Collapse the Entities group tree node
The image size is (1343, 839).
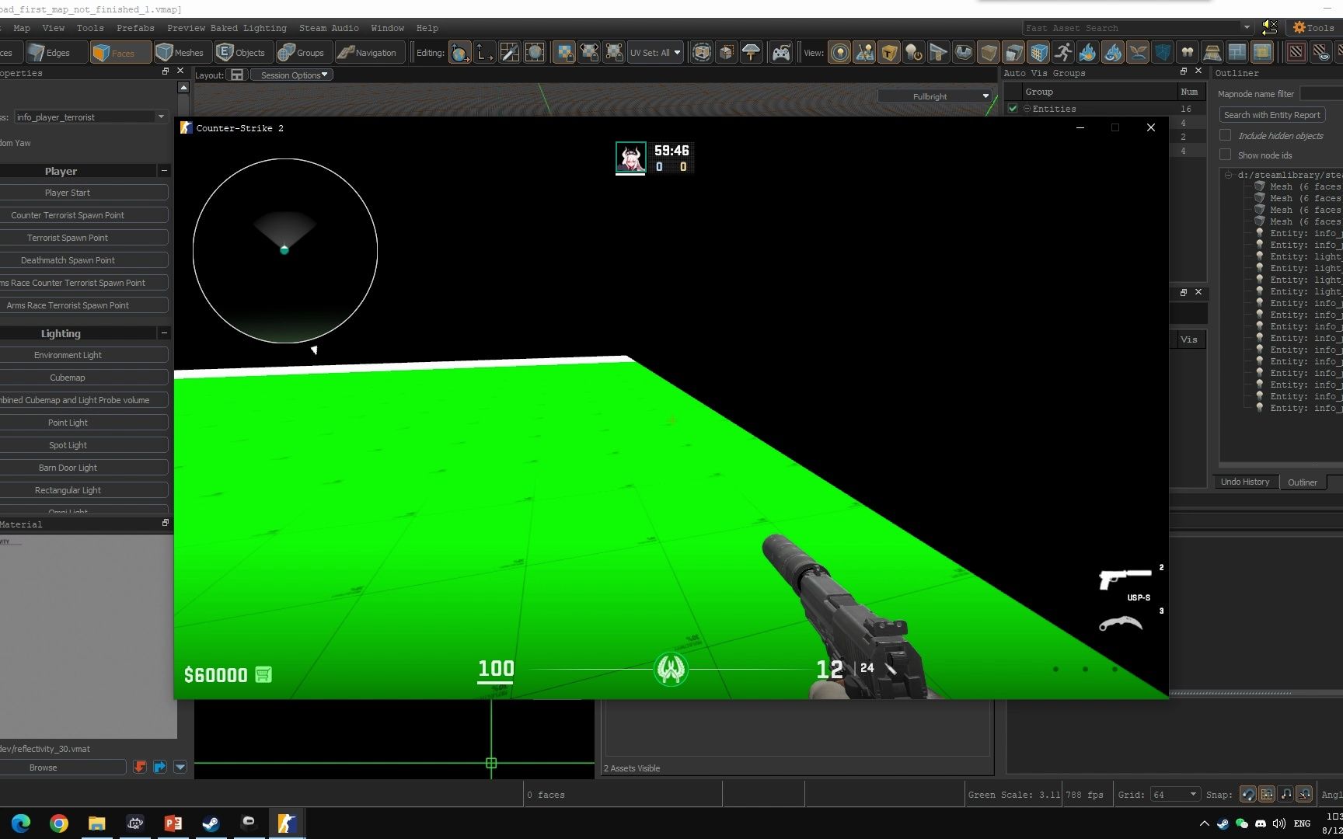pyautogui.click(x=1027, y=109)
